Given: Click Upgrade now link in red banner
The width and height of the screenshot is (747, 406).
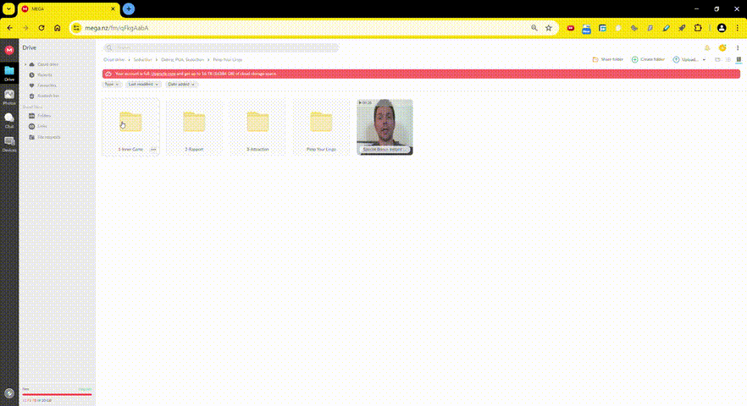Looking at the screenshot, I should point(163,74).
